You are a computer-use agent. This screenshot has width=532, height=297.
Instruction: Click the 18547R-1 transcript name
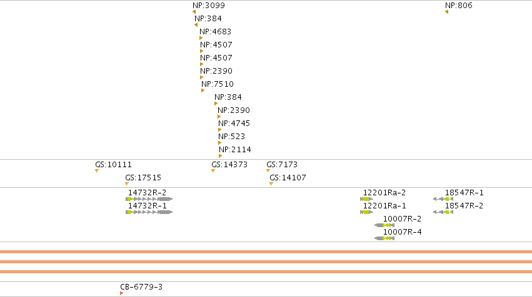point(464,193)
